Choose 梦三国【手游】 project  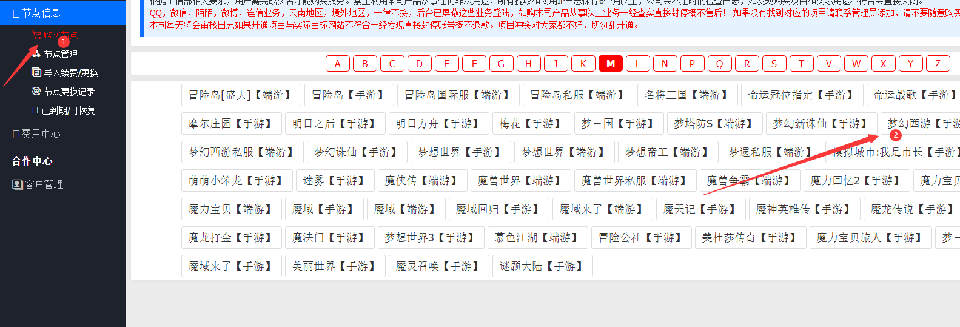pyautogui.click(x=619, y=124)
